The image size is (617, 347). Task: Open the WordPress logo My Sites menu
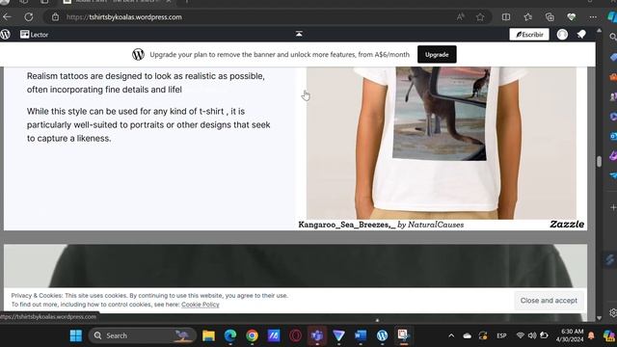pos(6,35)
